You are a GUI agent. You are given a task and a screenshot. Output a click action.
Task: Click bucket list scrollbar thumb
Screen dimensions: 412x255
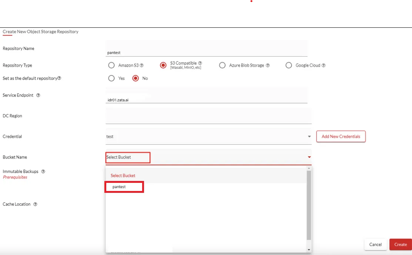(x=309, y=205)
